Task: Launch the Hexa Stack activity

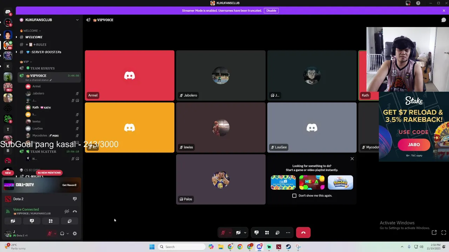Action: coord(312,182)
